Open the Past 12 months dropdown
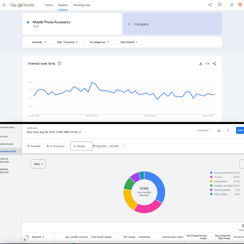Image resolution: width=244 pixels, height=244 pixels. (x=67, y=42)
